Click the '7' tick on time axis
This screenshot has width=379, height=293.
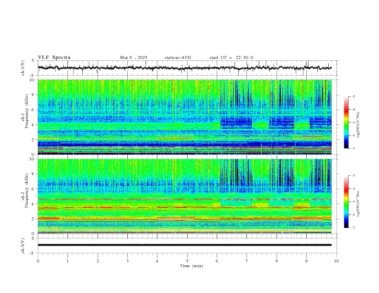[247, 261]
